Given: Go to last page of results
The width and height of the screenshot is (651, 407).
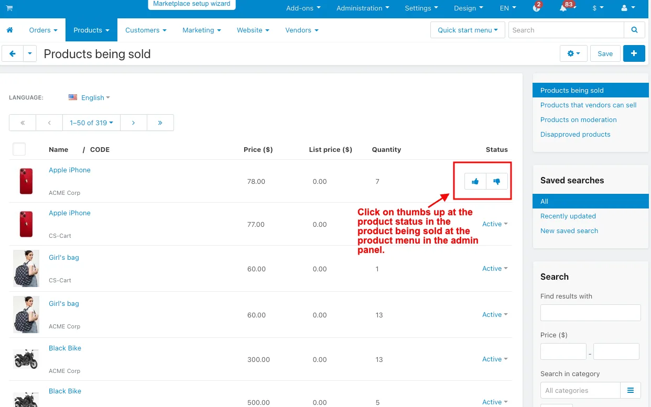Looking at the screenshot, I should [160, 123].
